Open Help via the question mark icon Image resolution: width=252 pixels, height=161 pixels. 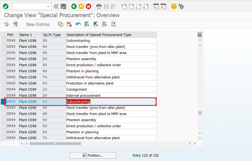click(x=174, y=6)
